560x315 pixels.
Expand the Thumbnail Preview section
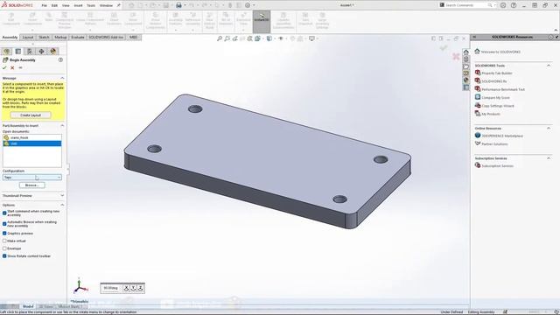(x=62, y=196)
